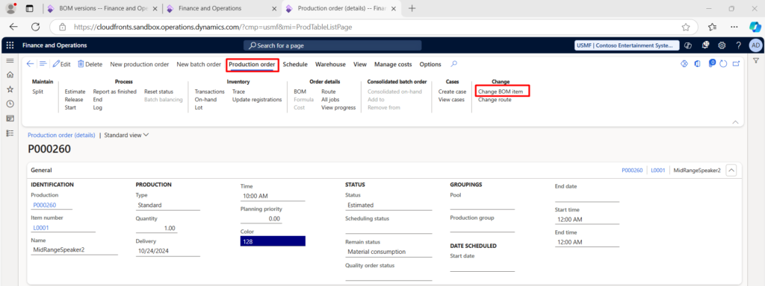765x286 pixels.
Task: Click the Search for a page box
Action: (332, 45)
